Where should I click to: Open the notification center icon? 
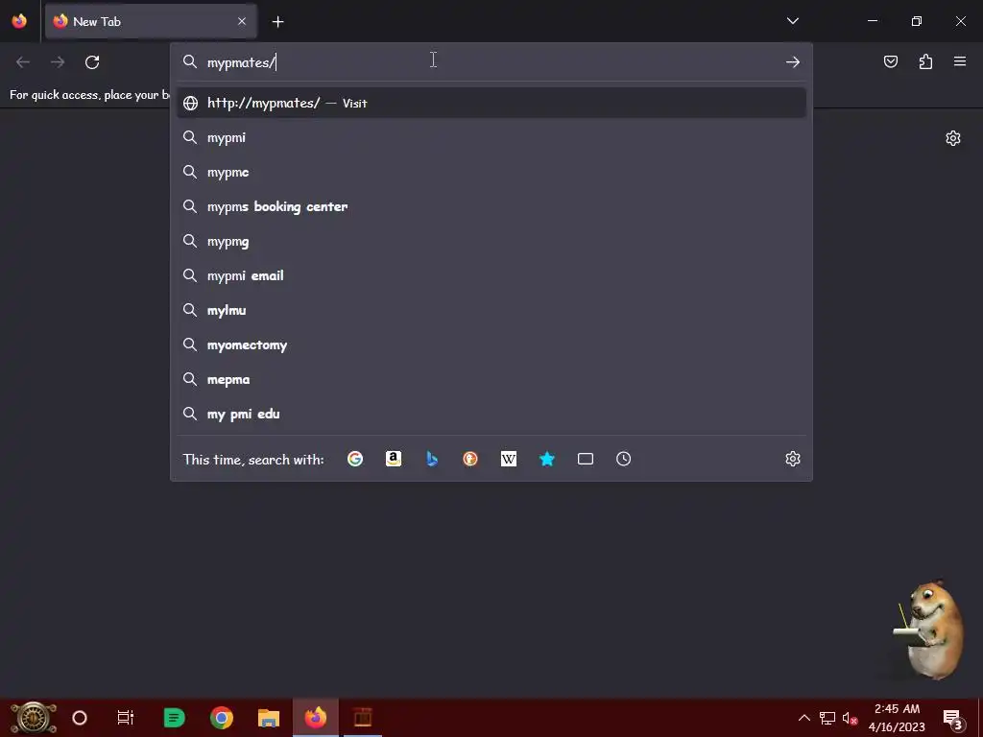953,718
